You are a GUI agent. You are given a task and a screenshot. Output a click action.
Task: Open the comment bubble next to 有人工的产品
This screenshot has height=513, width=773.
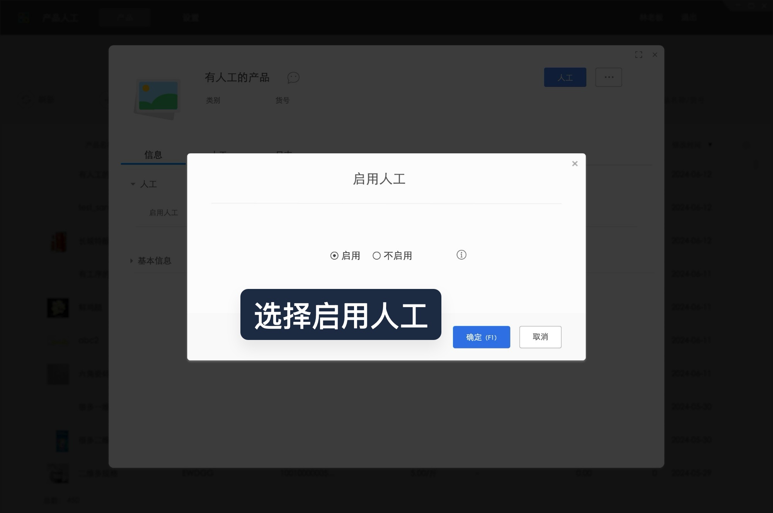(293, 78)
